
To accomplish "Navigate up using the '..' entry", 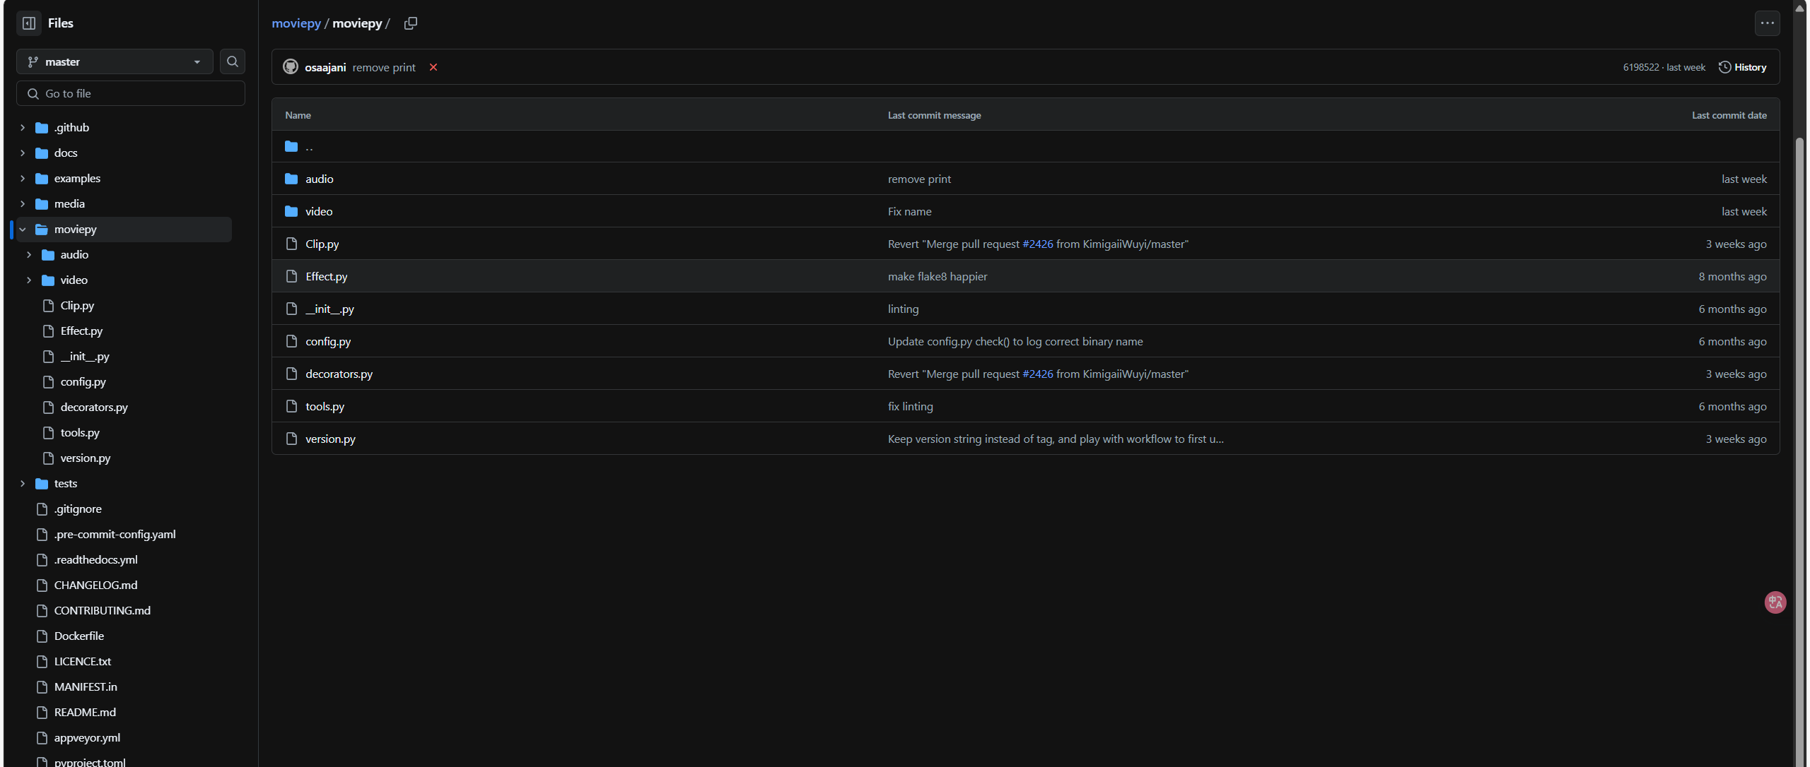I will (308, 146).
